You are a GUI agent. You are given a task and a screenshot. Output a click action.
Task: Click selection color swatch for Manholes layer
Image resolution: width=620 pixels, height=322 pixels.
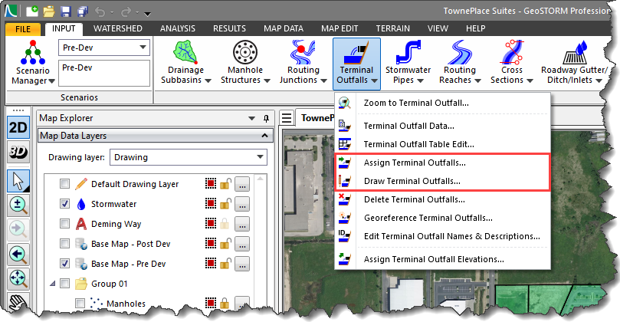click(x=211, y=303)
